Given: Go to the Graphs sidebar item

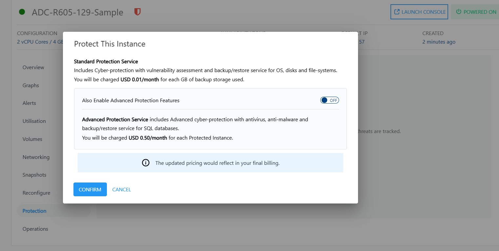Looking at the screenshot, I should 31,86.
